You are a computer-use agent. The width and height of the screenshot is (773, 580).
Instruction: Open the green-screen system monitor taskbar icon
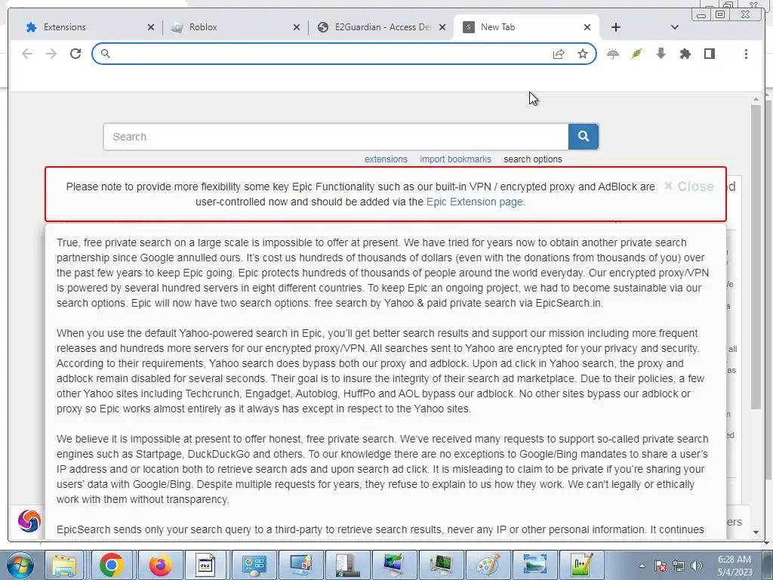click(441, 565)
